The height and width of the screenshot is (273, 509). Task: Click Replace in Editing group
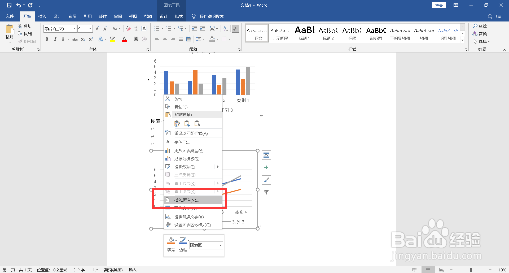[x=480, y=34]
